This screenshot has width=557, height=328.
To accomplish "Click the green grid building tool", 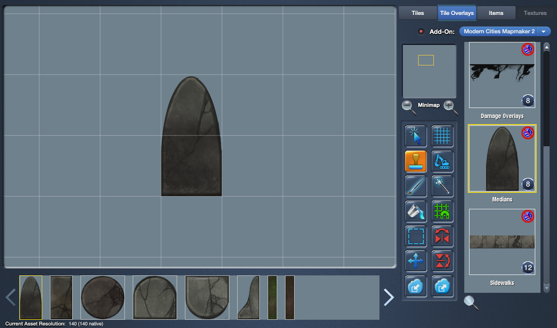I will [x=442, y=211].
